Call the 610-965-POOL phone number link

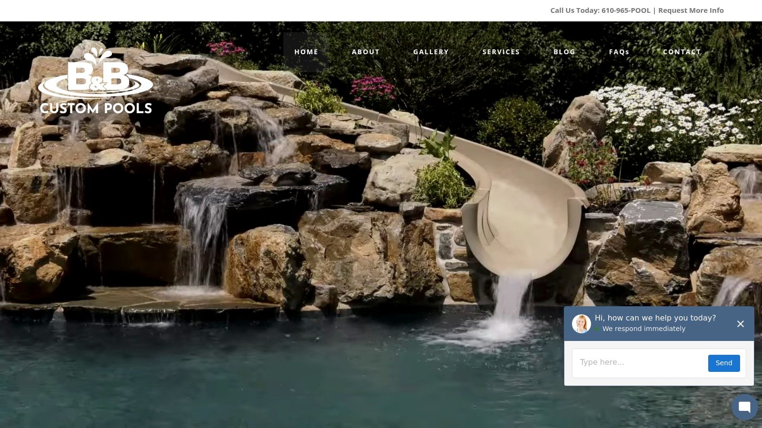625,10
